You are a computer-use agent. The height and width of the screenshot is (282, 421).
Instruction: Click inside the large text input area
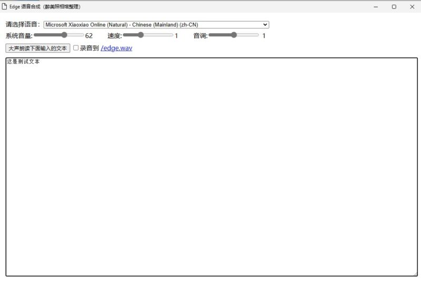(x=210, y=168)
